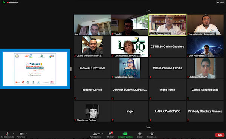Select Joaquin Calzada-Castillo's highlighted video tile
This screenshot has height=139, width=226.
pyautogui.click(x=168, y=25)
